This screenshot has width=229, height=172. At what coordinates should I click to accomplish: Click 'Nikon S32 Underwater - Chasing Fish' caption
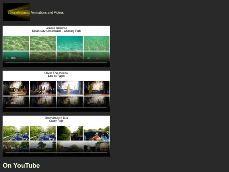(x=56, y=31)
